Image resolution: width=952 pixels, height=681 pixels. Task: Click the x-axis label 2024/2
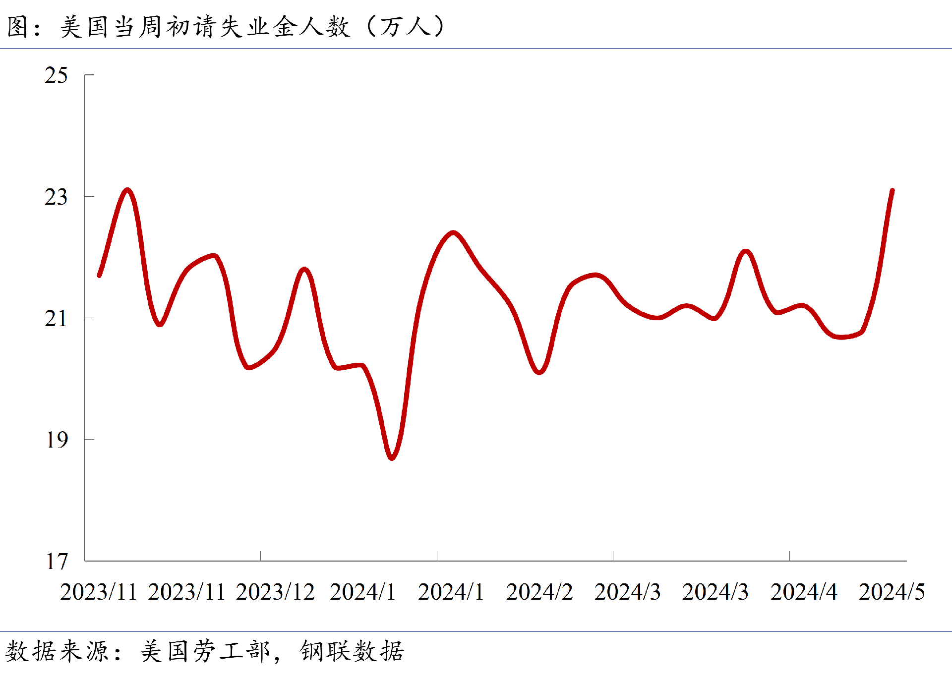(x=539, y=592)
